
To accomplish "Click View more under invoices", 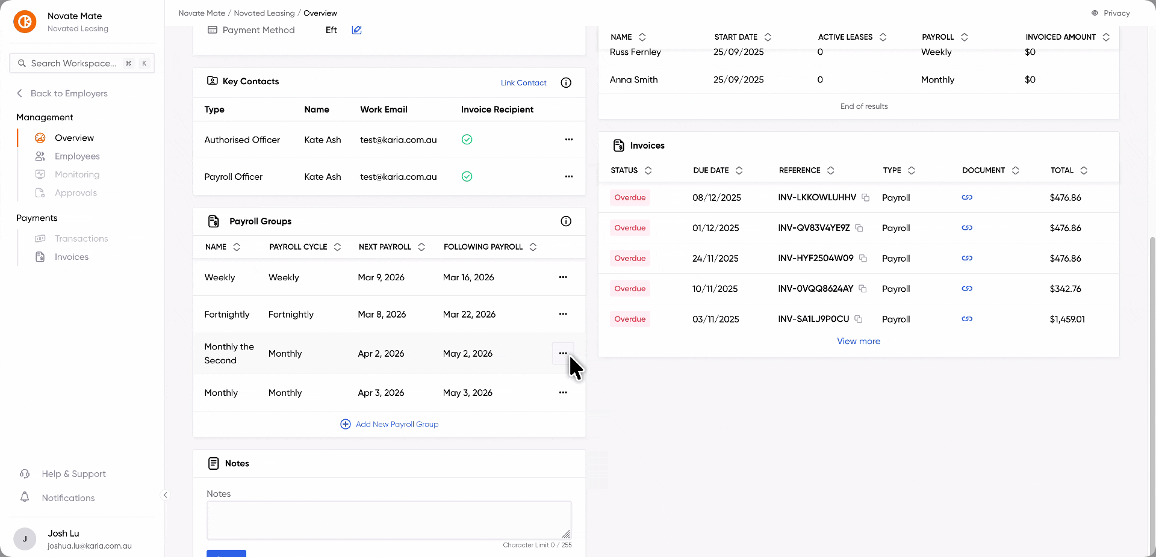I will tap(859, 341).
